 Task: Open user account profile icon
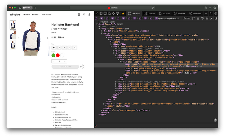click(89, 14)
